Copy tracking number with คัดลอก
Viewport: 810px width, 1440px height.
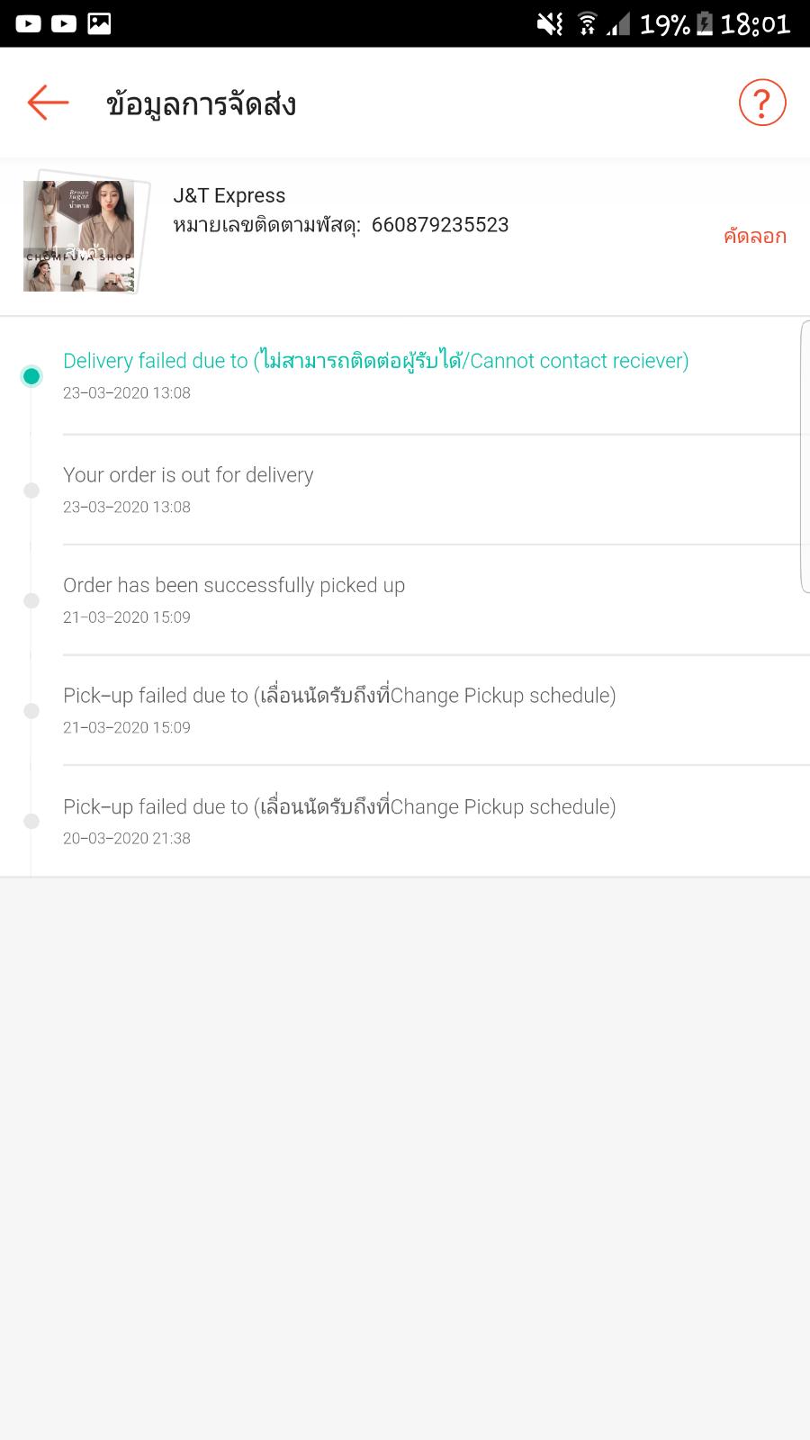[x=754, y=237]
